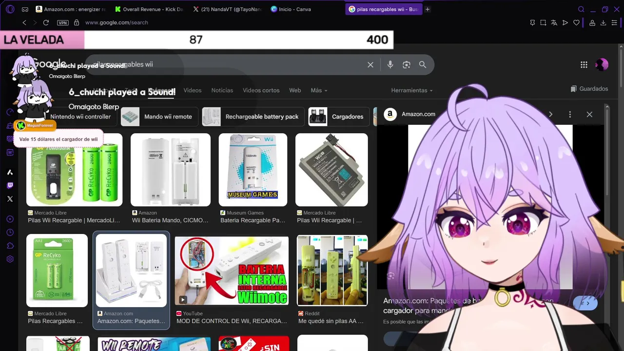
Task: Open the Web search tab
Action: pos(295,90)
